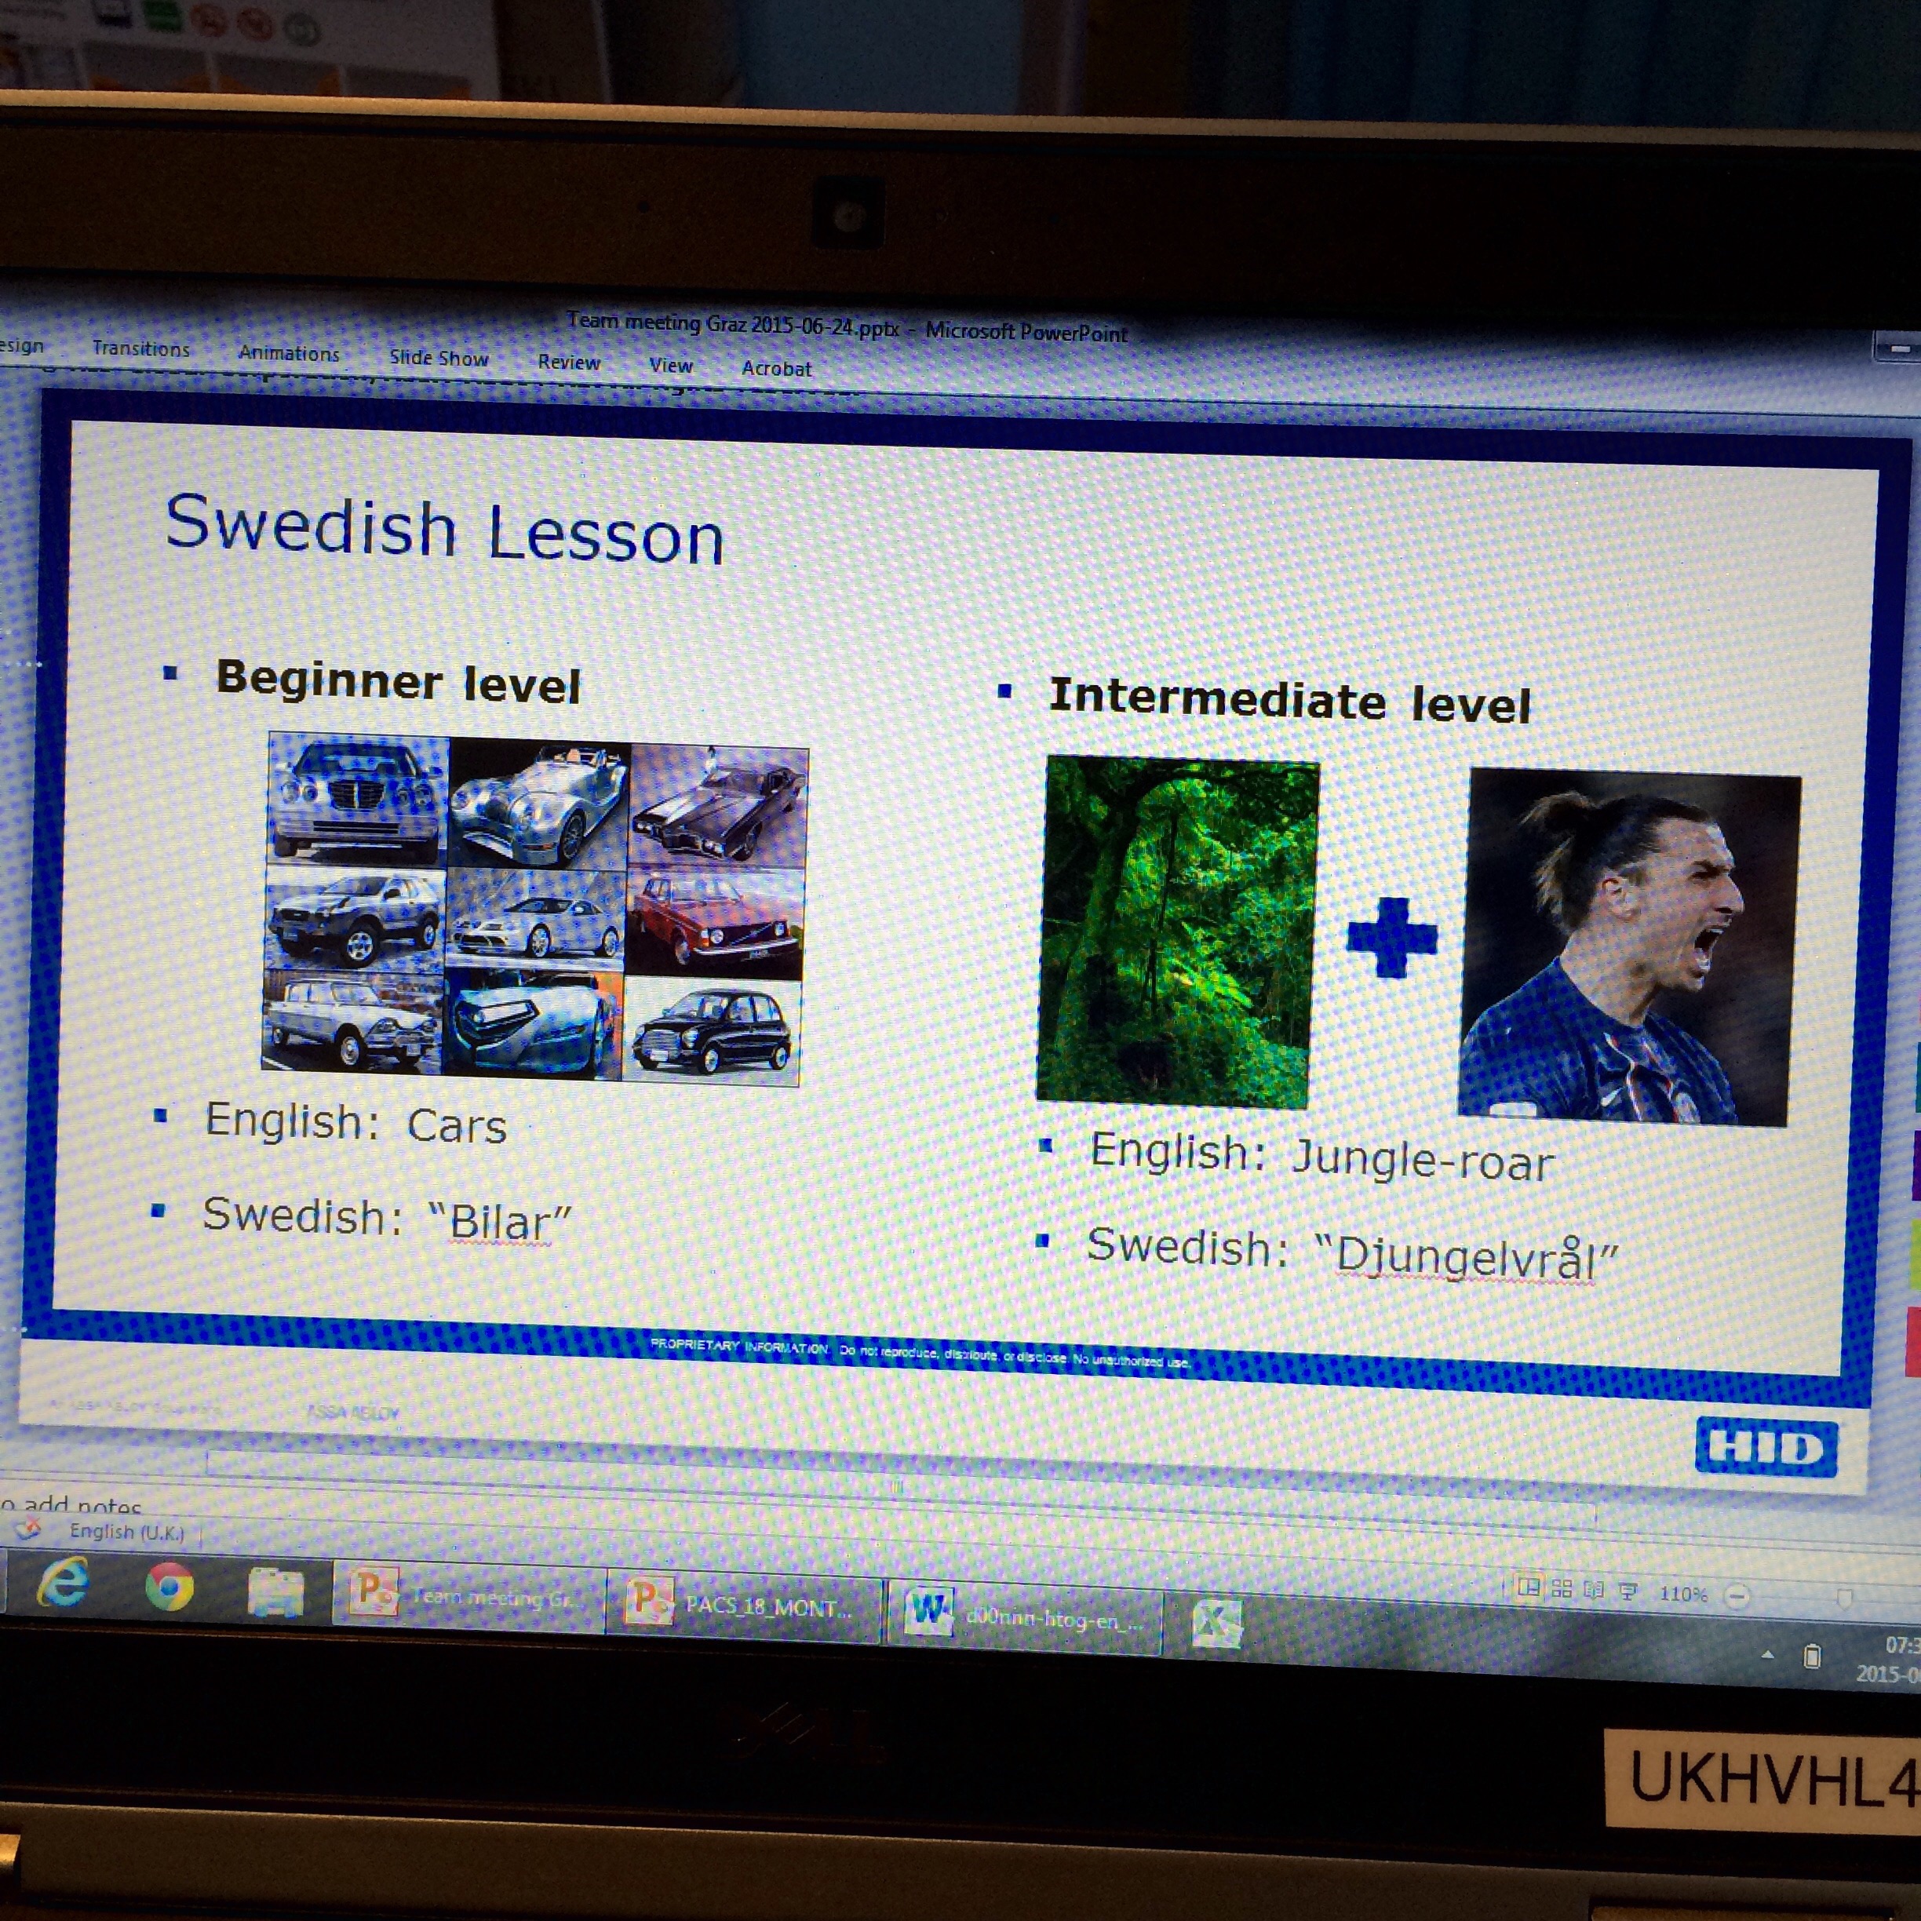This screenshot has height=1921, width=1921.
Task: Launch Google Chrome from taskbar
Action: pyautogui.click(x=169, y=1587)
